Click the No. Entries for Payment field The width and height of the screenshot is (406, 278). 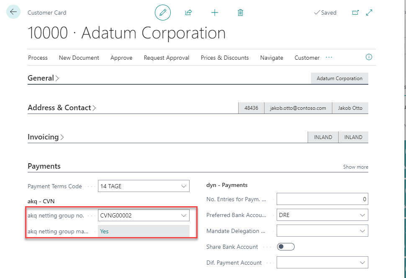[322, 199]
